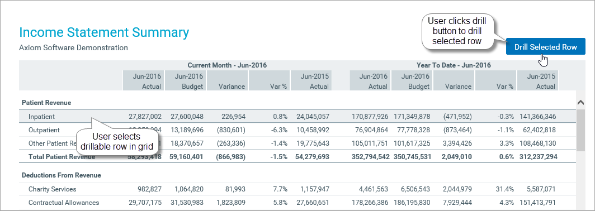This screenshot has height=211, width=595.
Task: Select the Inpatient row
Action: (297, 117)
